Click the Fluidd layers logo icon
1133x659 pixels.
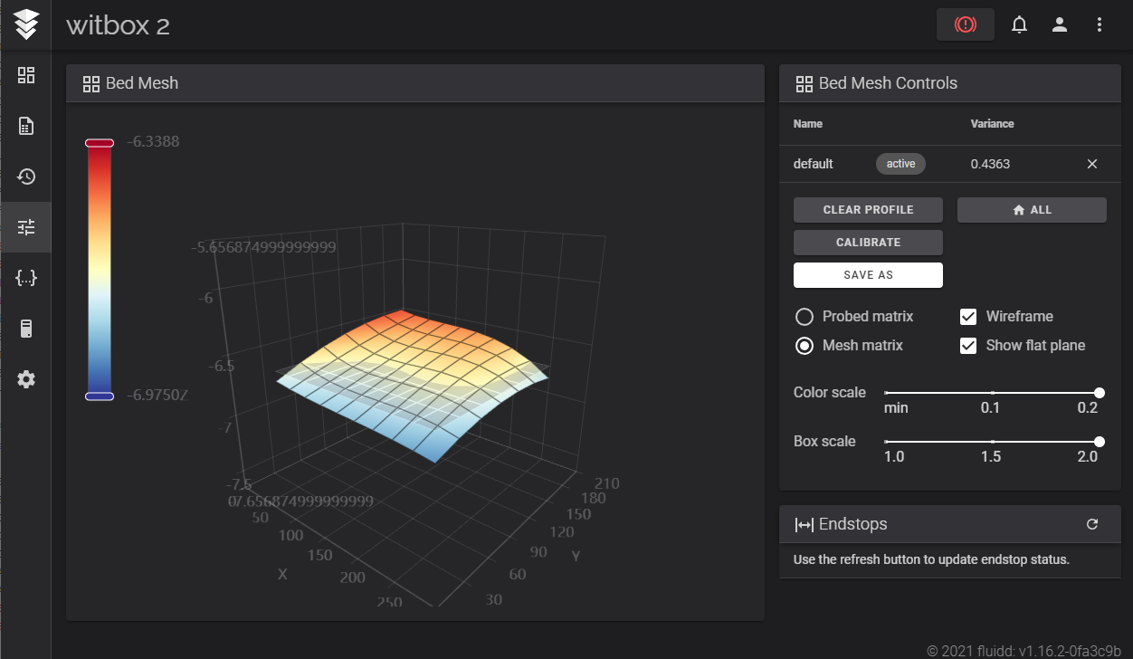point(26,24)
